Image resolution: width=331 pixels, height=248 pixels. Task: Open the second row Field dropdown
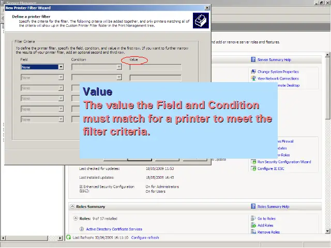[x=42, y=78]
